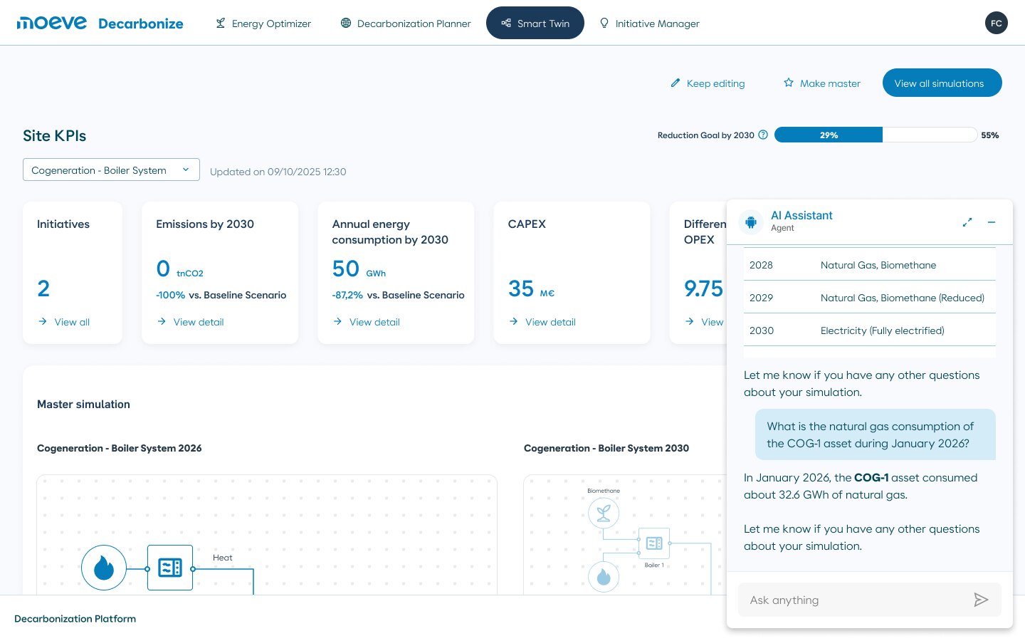1025x641 pixels.
Task: Click the Keep editing pencil button
Action: coord(708,83)
